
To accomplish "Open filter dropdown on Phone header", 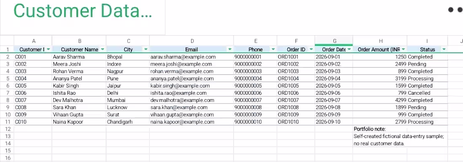I will [273, 49].
